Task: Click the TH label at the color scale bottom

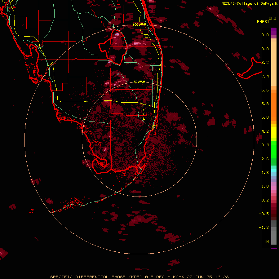Action: [266, 241]
